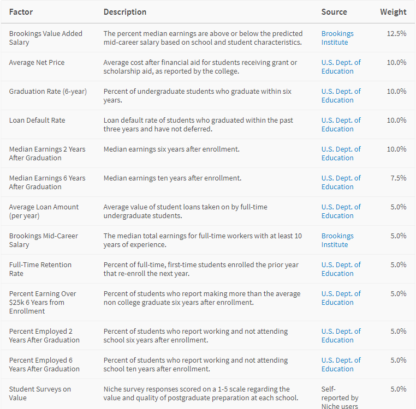The width and height of the screenshot is (416, 409).
Task: Open U.S. Dept. of Education link for Average Net Price
Action: pos(341,67)
